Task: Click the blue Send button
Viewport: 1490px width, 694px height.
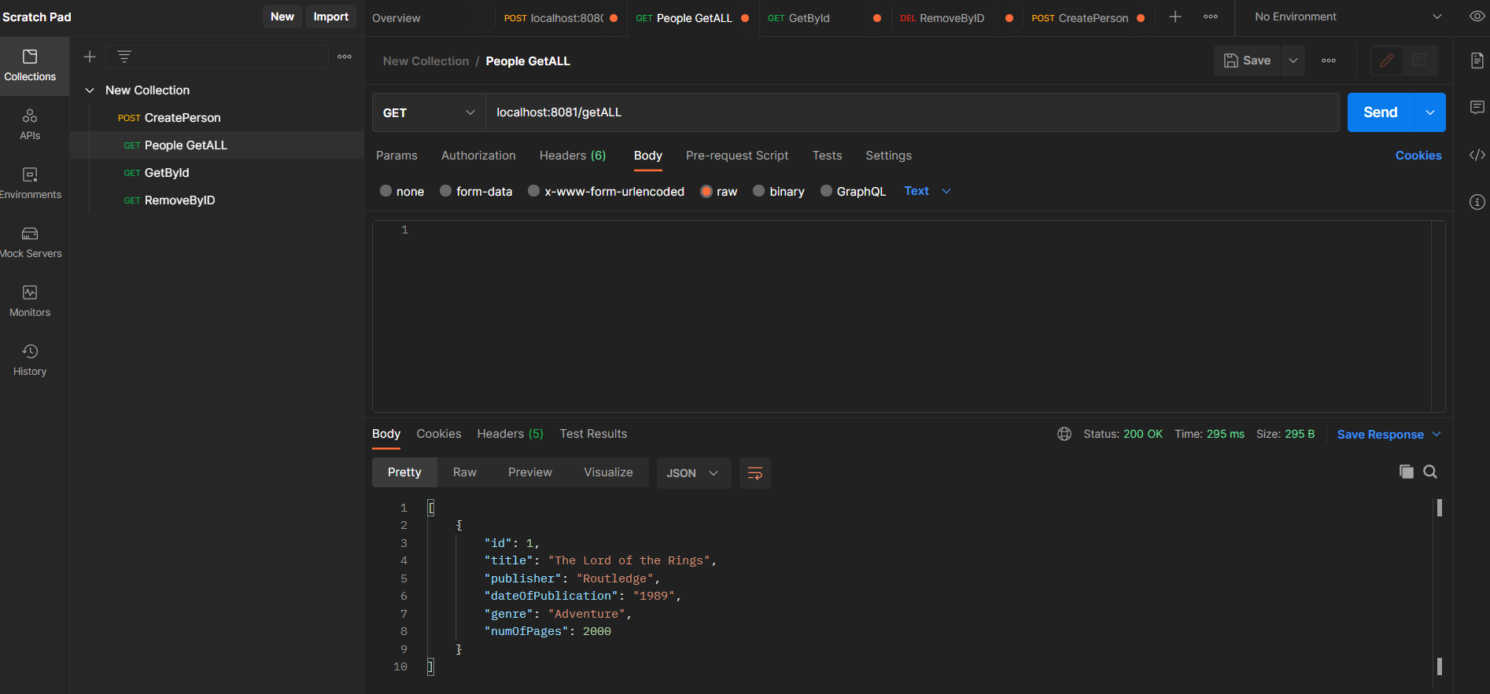Action: point(1381,112)
